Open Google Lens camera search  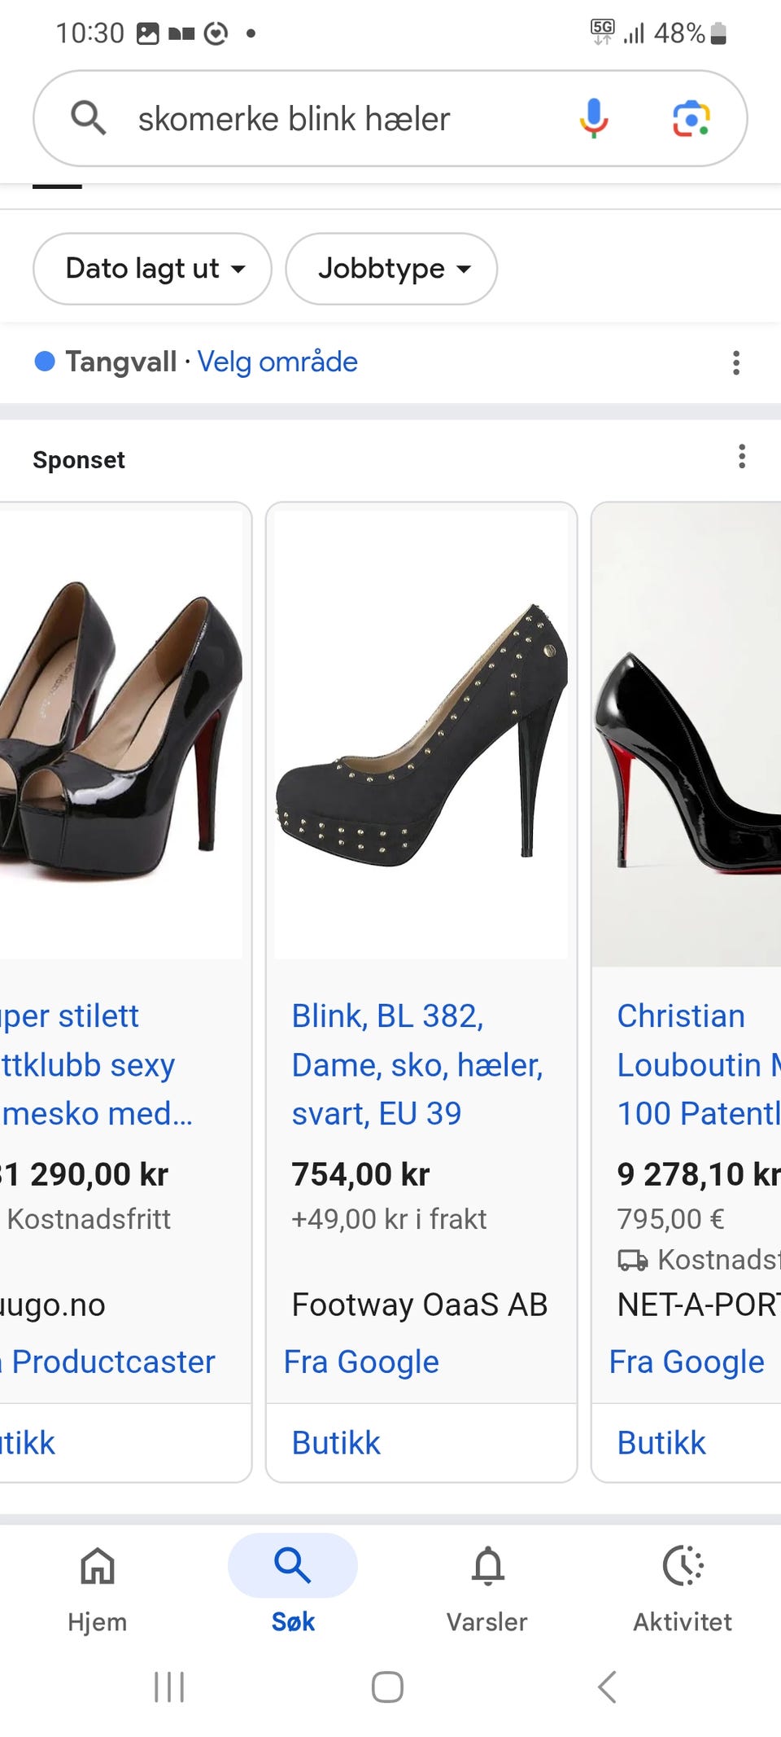point(691,118)
